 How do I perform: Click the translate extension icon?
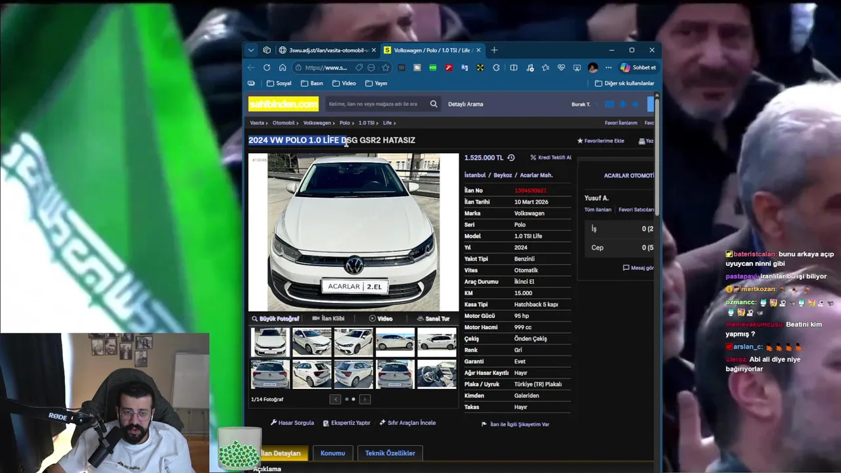coord(465,68)
